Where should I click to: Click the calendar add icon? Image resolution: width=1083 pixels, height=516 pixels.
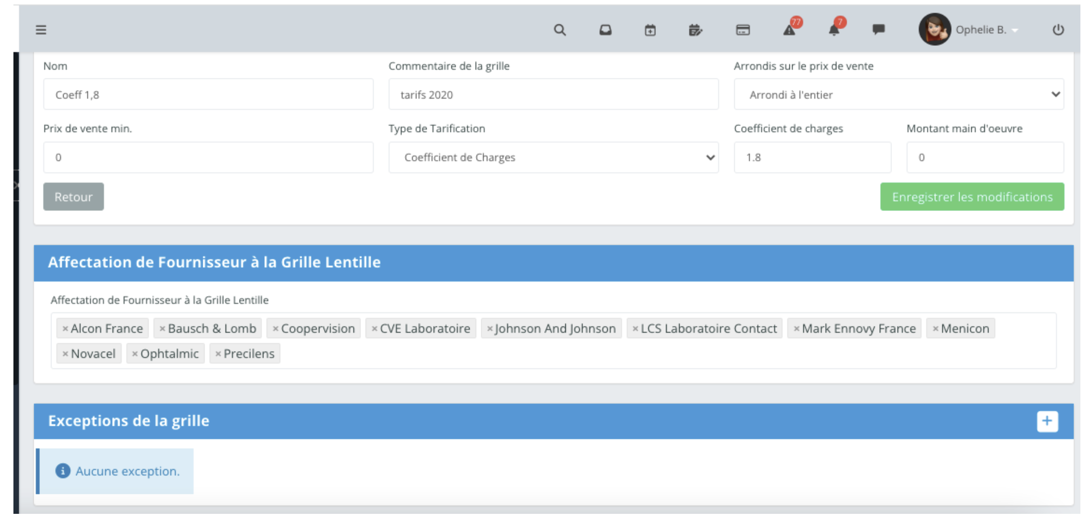click(650, 30)
